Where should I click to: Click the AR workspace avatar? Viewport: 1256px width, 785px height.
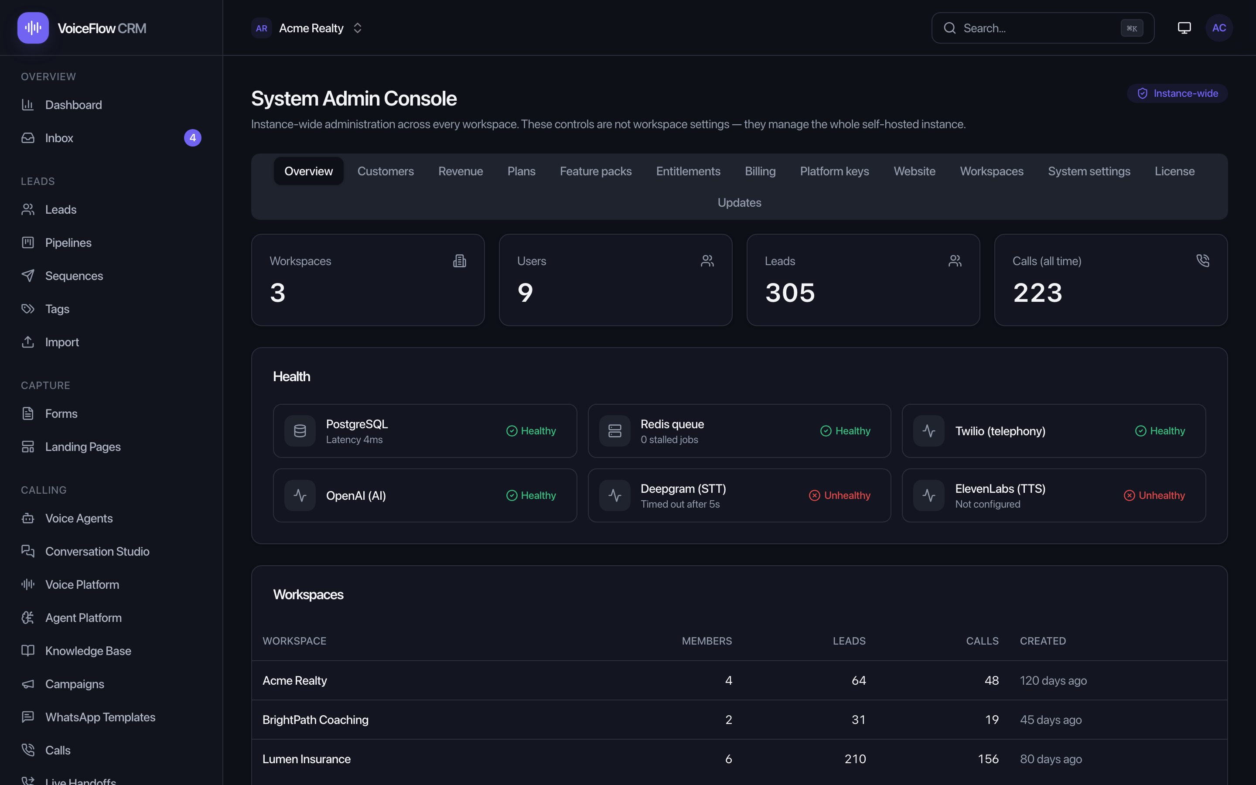[x=262, y=28]
